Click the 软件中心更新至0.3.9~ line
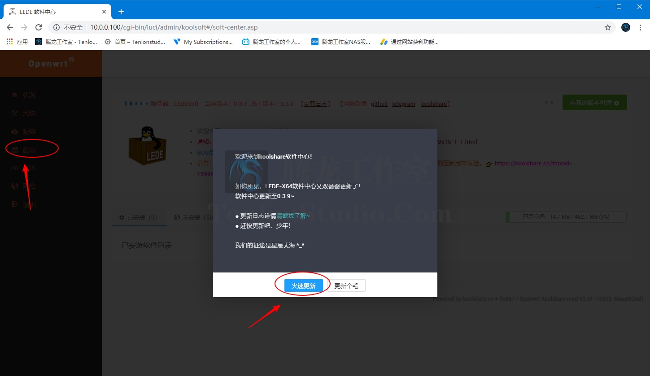Viewport: 650px width, 376px height. (265, 196)
